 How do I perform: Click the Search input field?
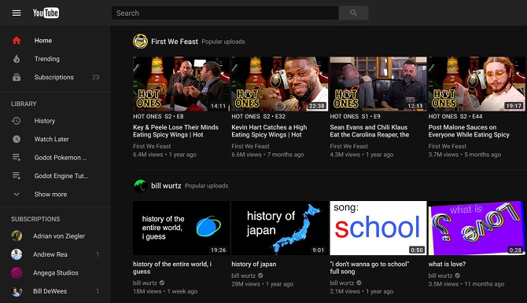point(225,13)
